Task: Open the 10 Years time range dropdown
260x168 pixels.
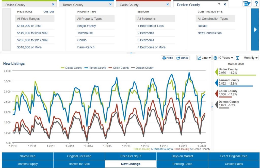Action: (x=223, y=58)
